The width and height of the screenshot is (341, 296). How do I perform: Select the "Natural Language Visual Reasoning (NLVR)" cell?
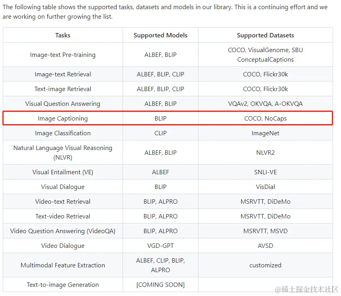[63, 152]
